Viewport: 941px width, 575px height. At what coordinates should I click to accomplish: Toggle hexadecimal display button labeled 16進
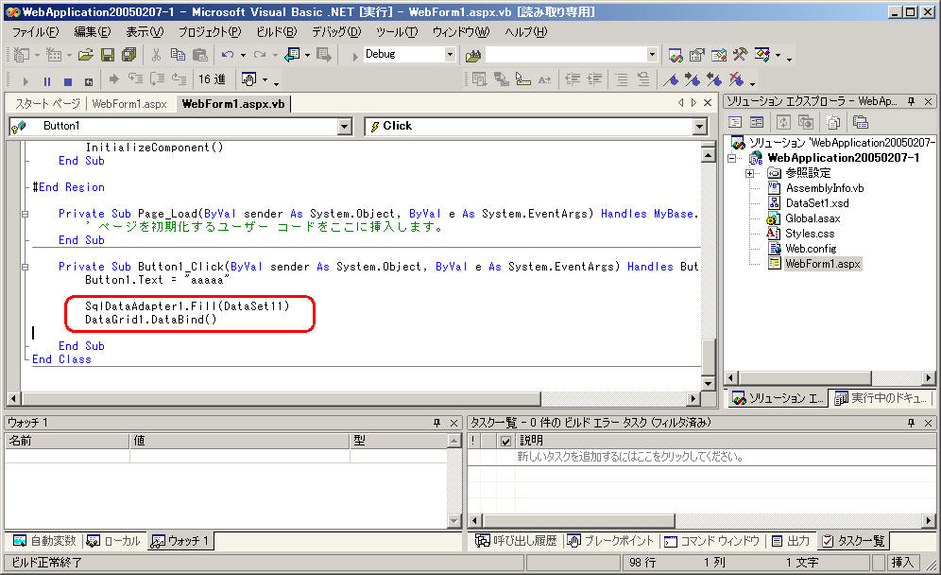coord(212,80)
